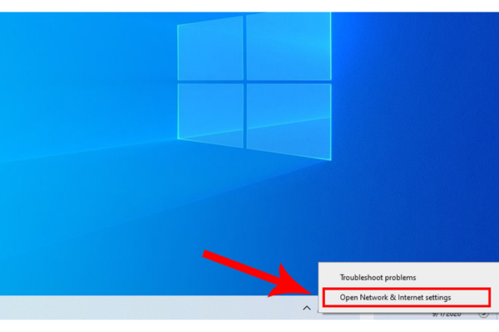This screenshot has width=499, height=332.
Task: Choose Troubleshoot problems from context menu
Action: click(x=378, y=277)
